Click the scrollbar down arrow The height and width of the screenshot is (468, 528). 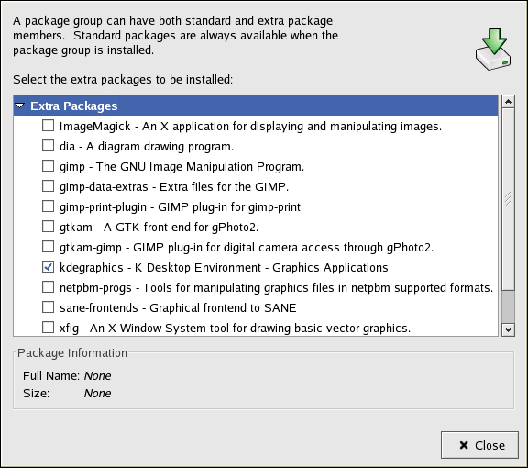pos(508,329)
